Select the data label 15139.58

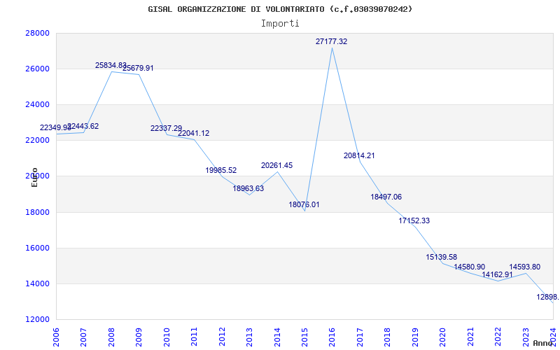442,257
